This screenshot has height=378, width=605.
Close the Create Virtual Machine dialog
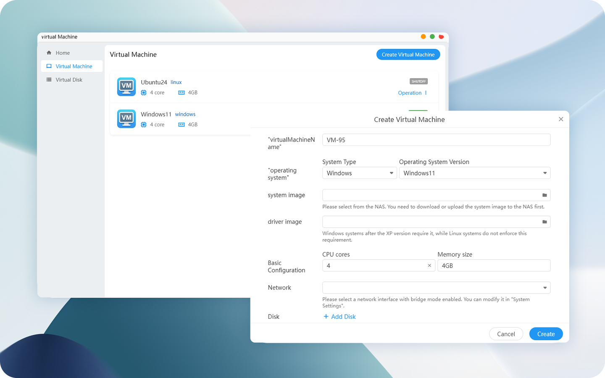pyautogui.click(x=561, y=119)
